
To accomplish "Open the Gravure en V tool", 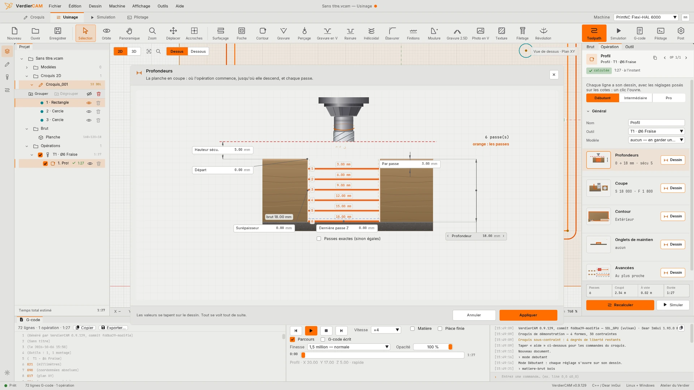I will (327, 33).
